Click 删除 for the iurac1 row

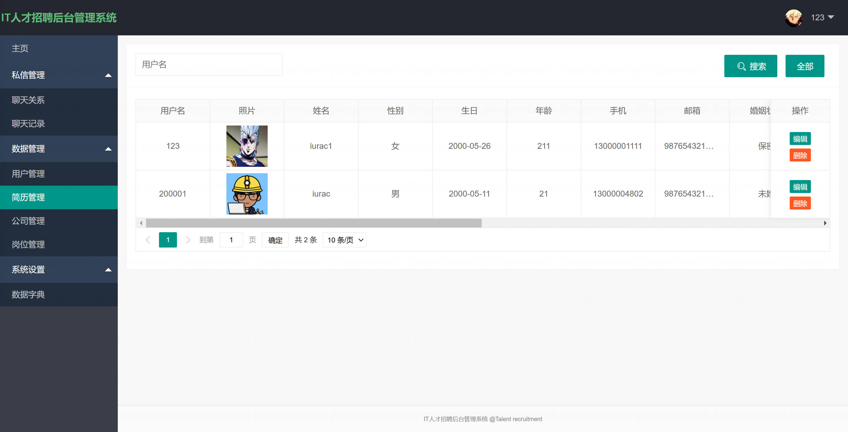coord(800,155)
